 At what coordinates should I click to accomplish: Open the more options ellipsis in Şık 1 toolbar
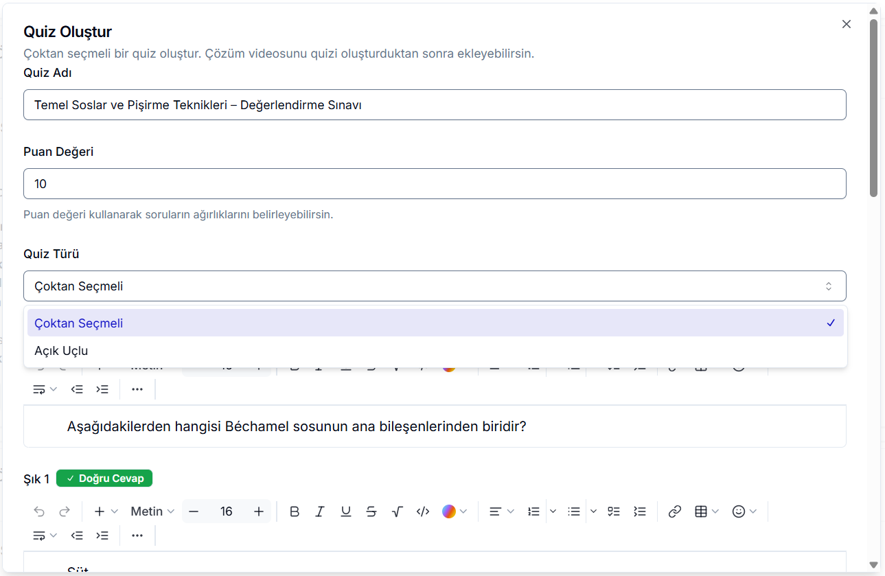137,535
